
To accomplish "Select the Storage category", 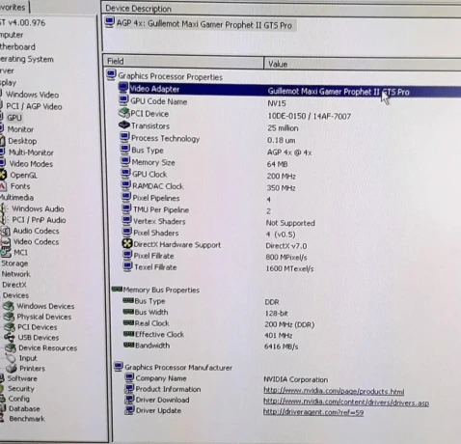I will point(14,264).
